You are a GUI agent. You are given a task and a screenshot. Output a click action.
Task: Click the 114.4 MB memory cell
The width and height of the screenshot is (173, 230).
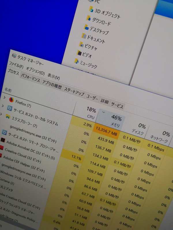98,165
